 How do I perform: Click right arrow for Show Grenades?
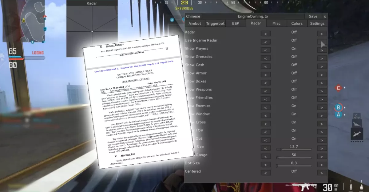coord(322,58)
